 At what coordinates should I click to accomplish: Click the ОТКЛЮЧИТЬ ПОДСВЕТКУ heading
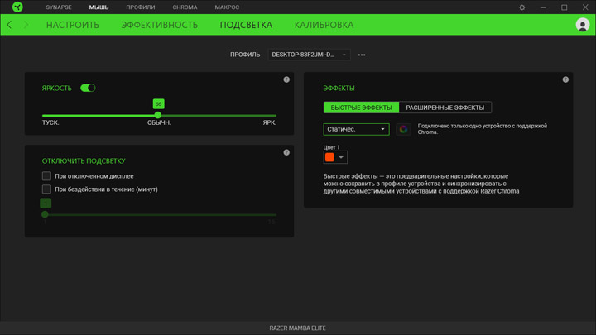84,160
